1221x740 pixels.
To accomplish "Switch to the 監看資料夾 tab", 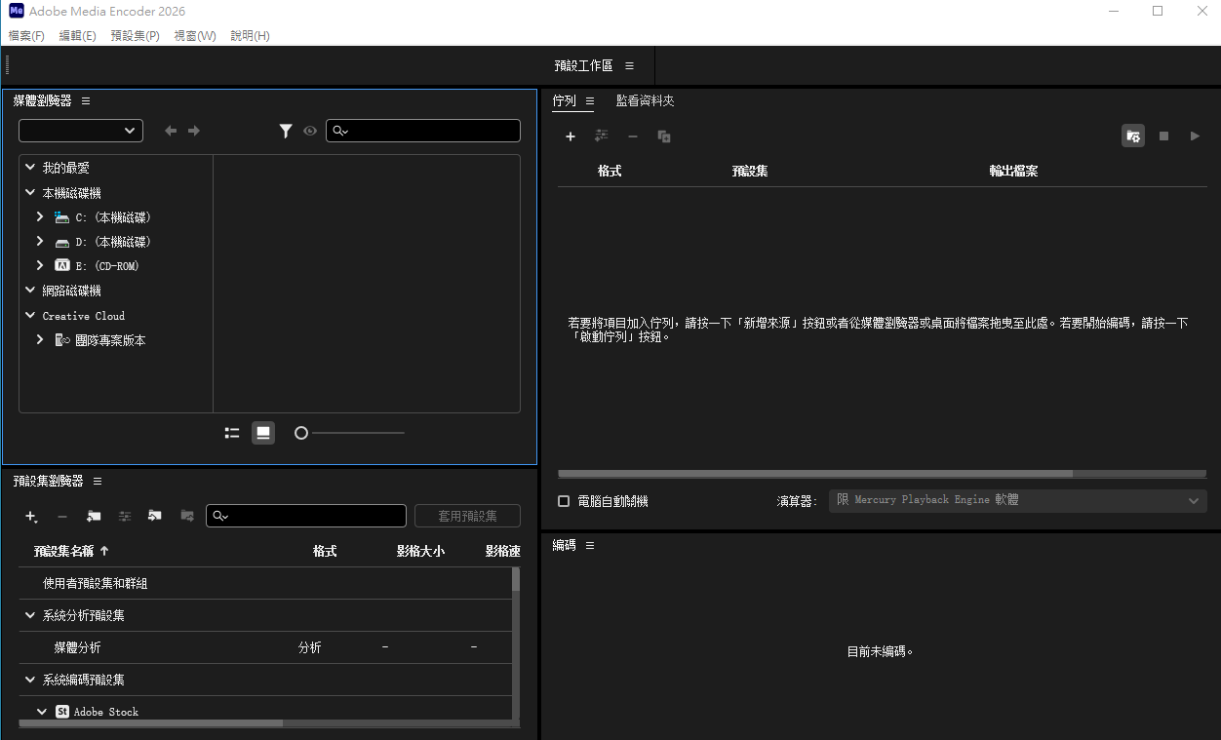I will [x=645, y=100].
